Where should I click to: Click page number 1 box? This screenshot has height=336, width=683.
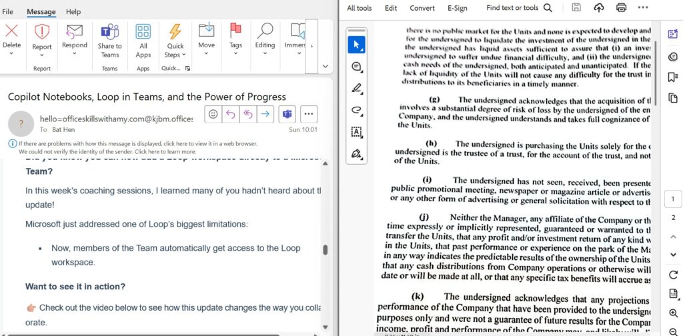point(673,199)
